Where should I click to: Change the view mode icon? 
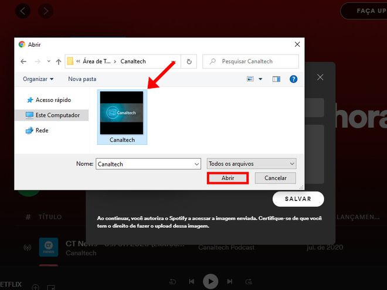pos(250,79)
